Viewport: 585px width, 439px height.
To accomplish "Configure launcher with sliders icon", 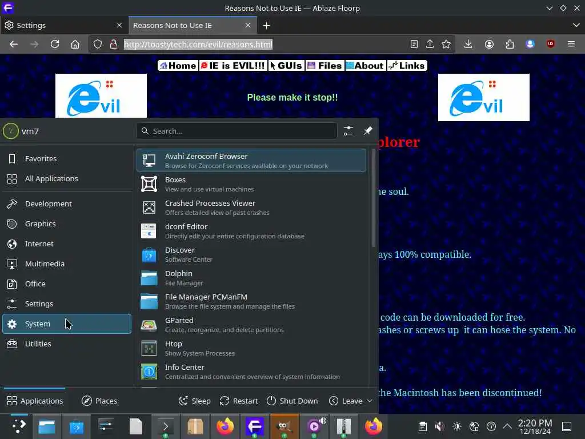I will (x=348, y=131).
